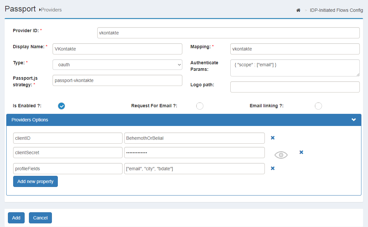Add a new property to Providers Options

point(35,181)
